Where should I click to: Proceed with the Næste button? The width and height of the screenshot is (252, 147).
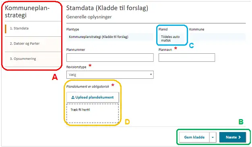point(233,137)
